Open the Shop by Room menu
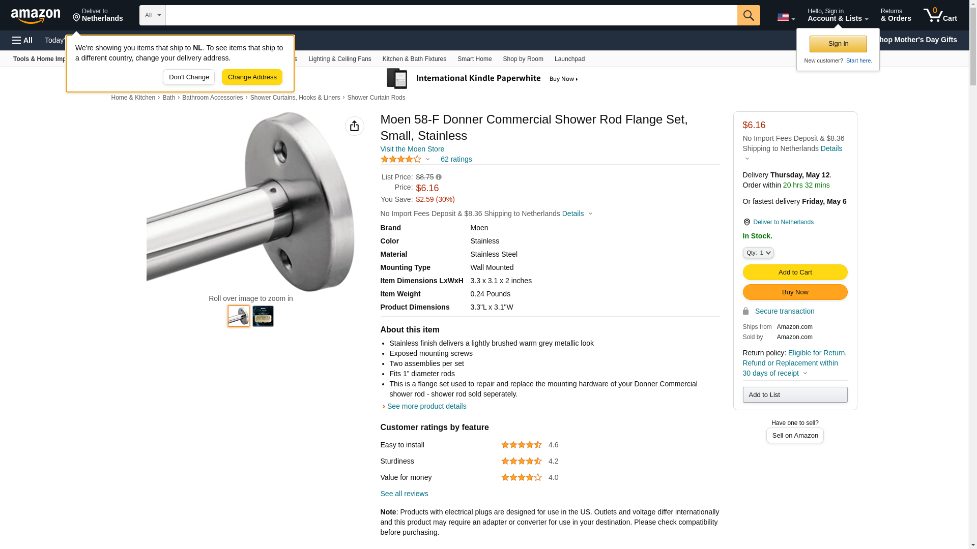Image resolution: width=977 pixels, height=549 pixels. (523, 59)
